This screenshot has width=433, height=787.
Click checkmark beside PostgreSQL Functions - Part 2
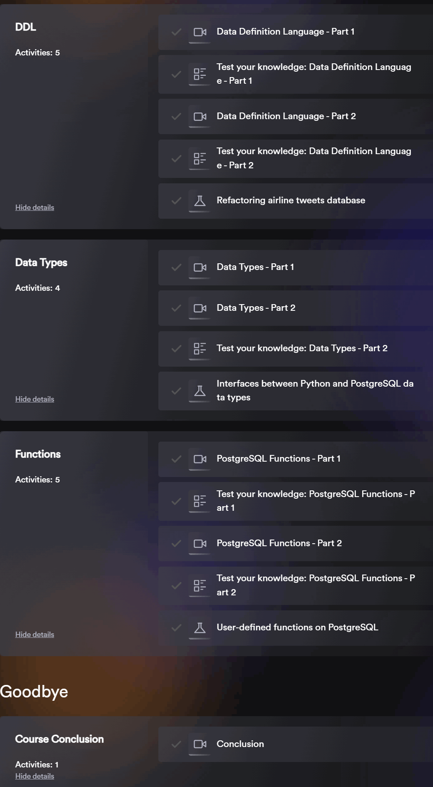pyautogui.click(x=176, y=544)
